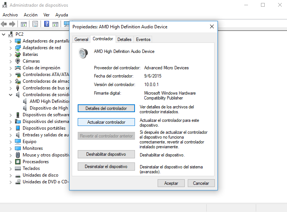Screen dimensions: 287x212
Task: Click the blue Help question-mark icon
Action: (47, 24)
